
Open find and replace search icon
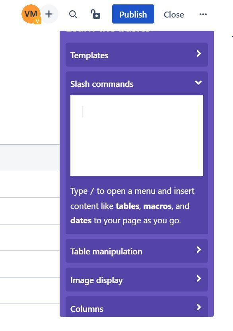pos(73,14)
